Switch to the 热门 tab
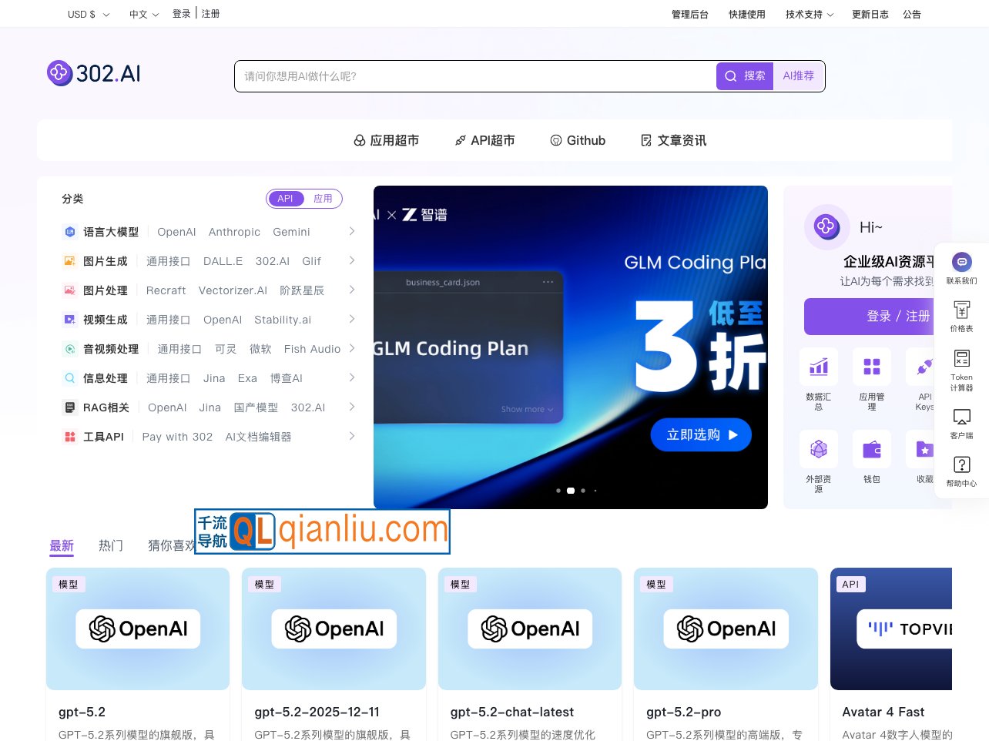This screenshot has height=741, width=989. (x=111, y=545)
